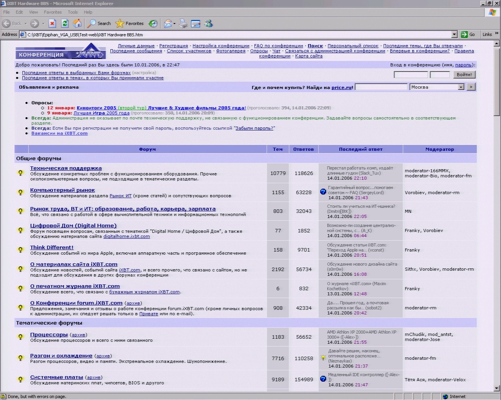This screenshot has width=501, height=400.
Task: Refresh the page with the toolbar icon
Action: [x=65, y=23]
